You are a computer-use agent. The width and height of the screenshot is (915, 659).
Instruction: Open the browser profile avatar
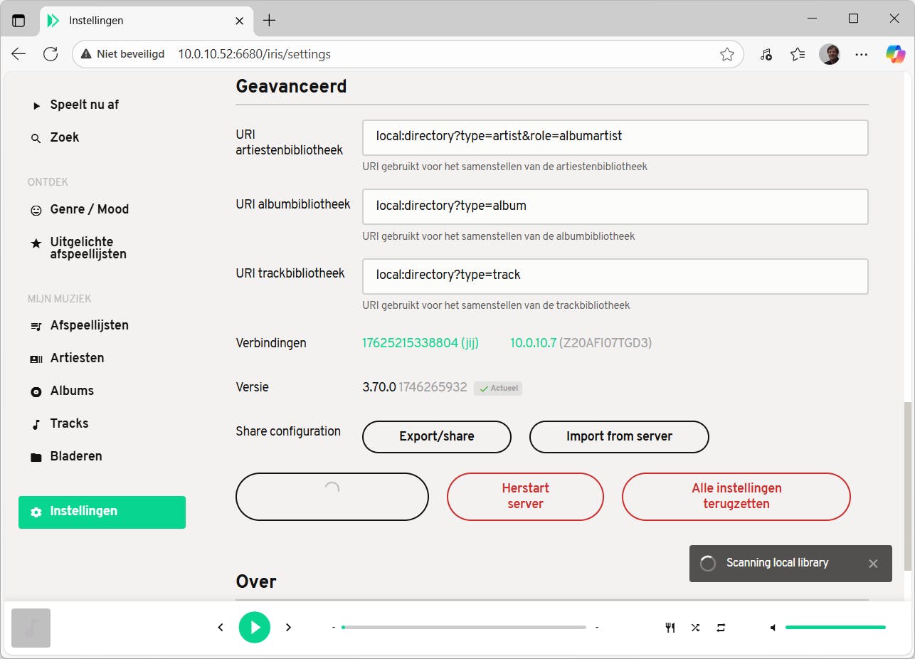[829, 54]
